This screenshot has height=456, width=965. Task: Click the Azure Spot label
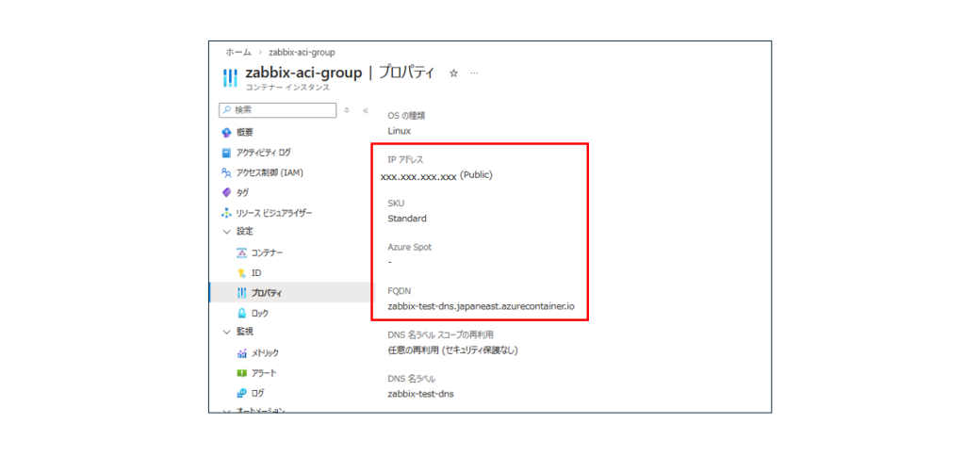(409, 247)
